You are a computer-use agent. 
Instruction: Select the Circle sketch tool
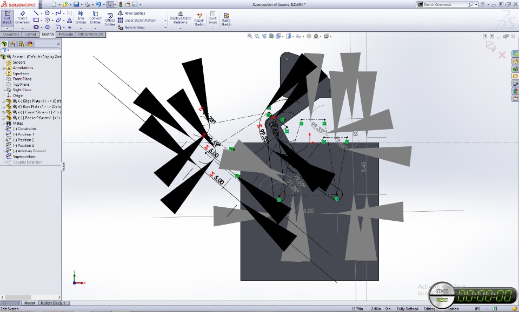coord(47,13)
